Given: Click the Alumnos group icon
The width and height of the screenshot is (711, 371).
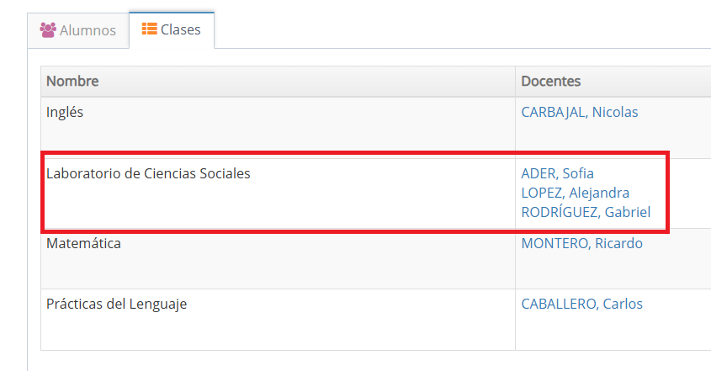Looking at the screenshot, I should point(48,30).
